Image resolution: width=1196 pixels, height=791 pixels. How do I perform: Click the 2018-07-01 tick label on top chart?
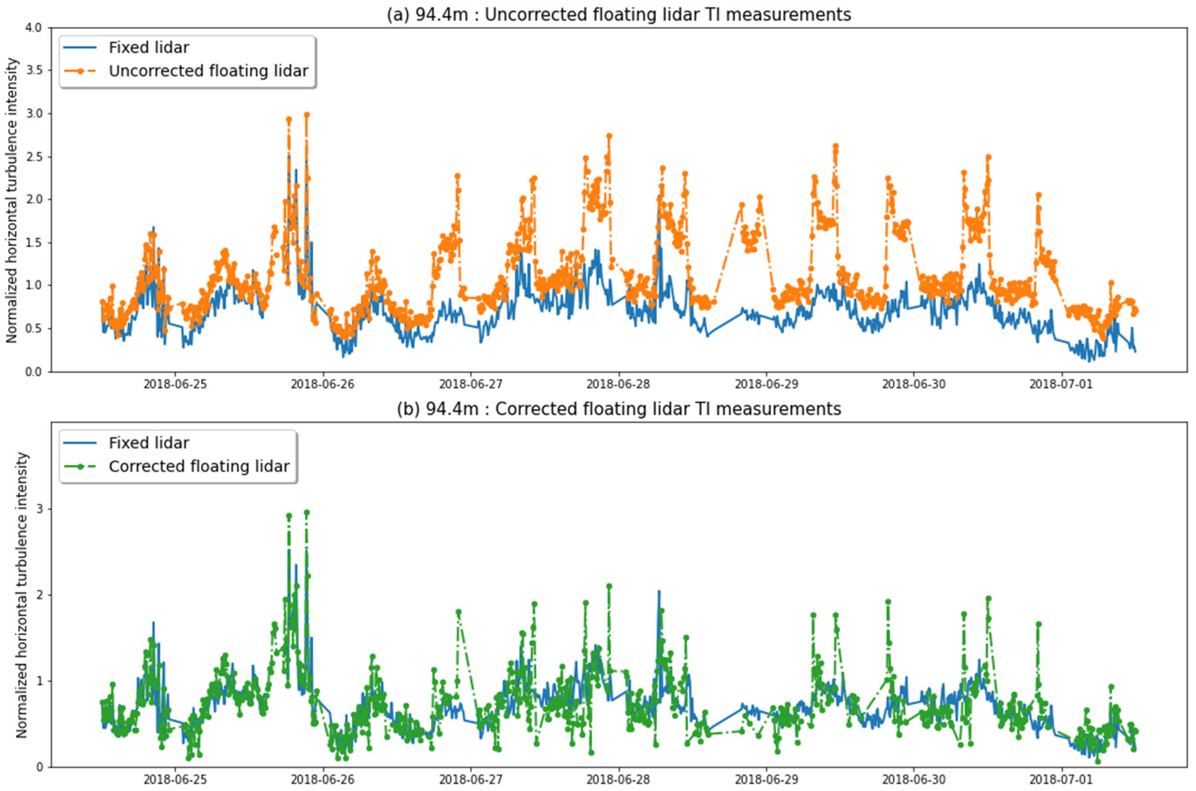tap(1061, 384)
